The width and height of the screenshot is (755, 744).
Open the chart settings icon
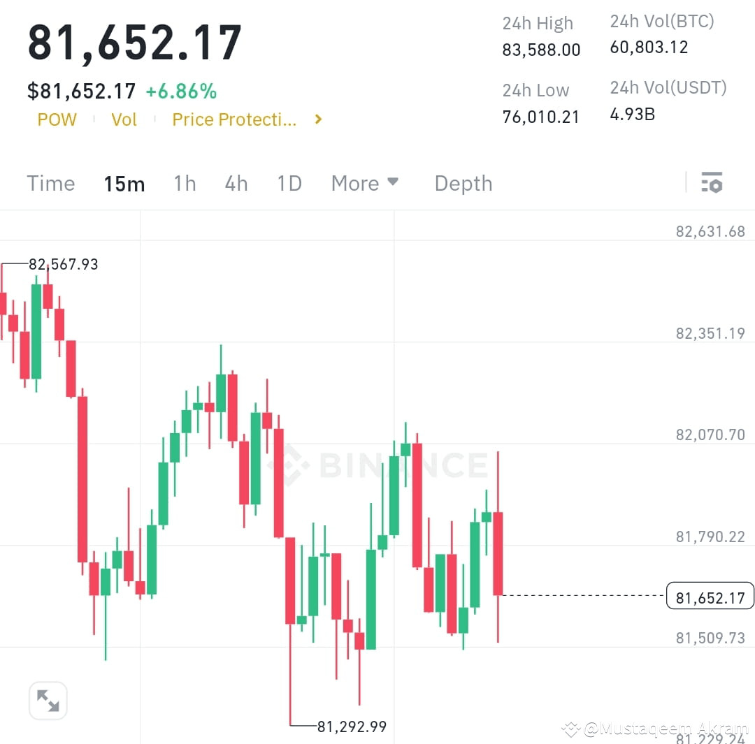(x=712, y=182)
